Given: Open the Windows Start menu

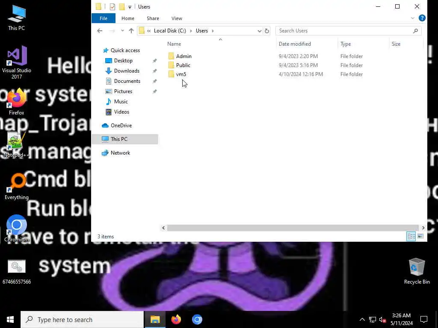Looking at the screenshot, I should click(10, 319).
